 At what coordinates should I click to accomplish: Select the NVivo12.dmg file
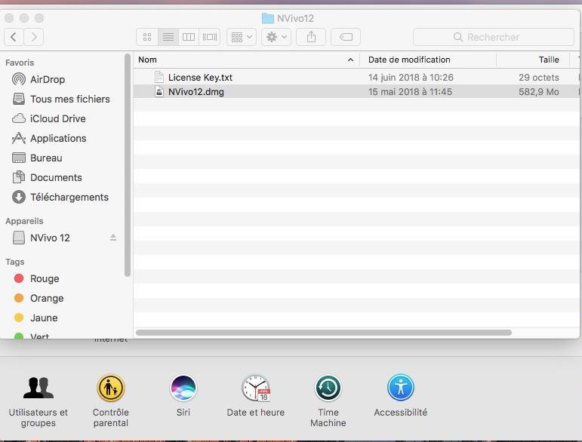pos(196,92)
